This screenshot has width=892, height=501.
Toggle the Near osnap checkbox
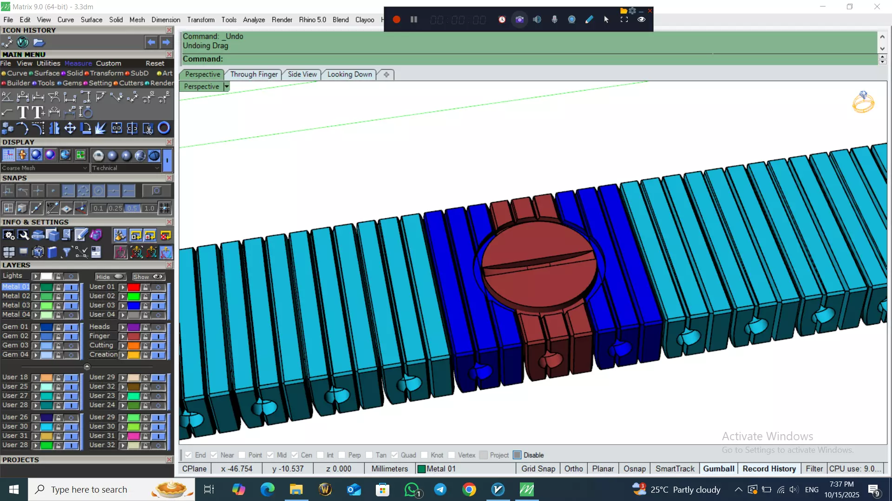pyautogui.click(x=214, y=455)
